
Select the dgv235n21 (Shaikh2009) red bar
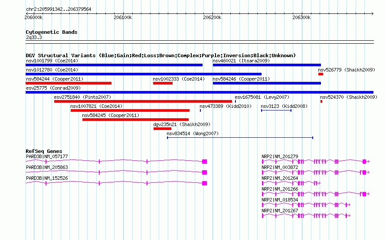point(162,129)
